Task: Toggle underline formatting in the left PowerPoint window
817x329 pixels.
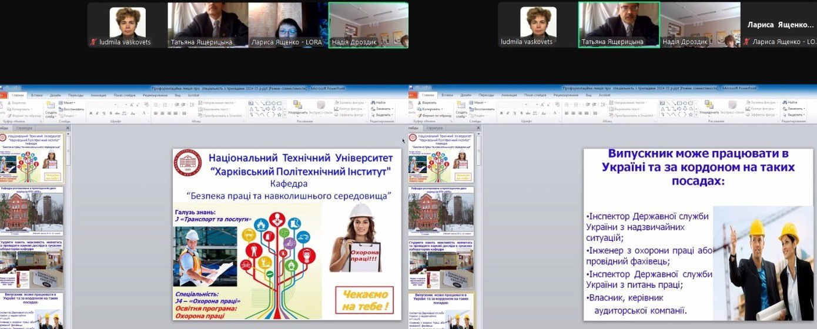Action: coord(104,113)
